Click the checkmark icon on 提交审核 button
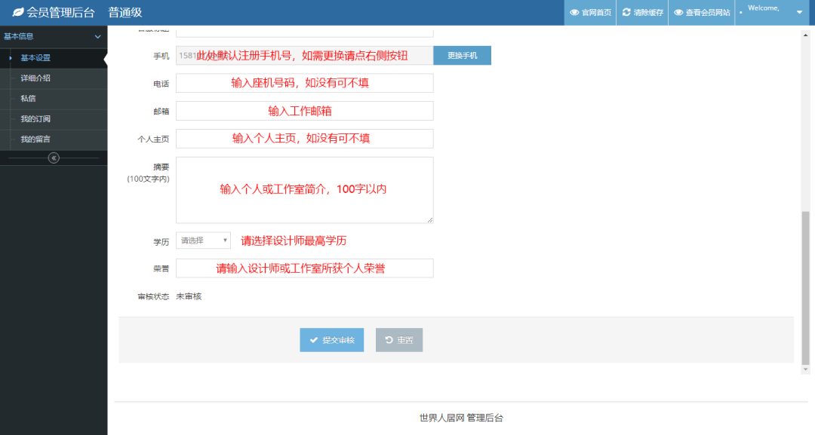 tap(314, 340)
